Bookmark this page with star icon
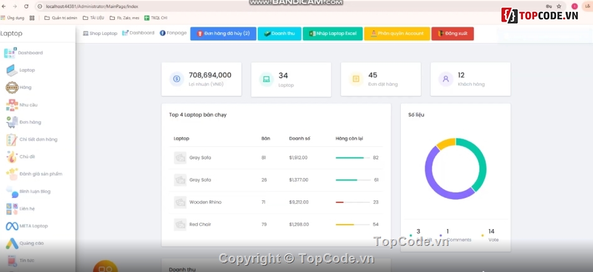Viewport: 593px width, 272px height. tap(559, 6)
